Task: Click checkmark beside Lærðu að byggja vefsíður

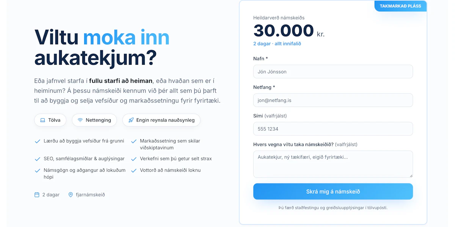Action: point(38,141)
